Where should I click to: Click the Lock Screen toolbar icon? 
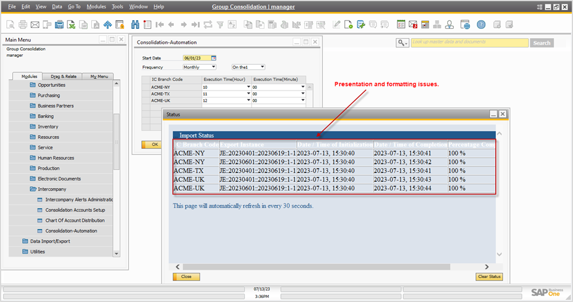pyautogui.click(x=120, y=25)
